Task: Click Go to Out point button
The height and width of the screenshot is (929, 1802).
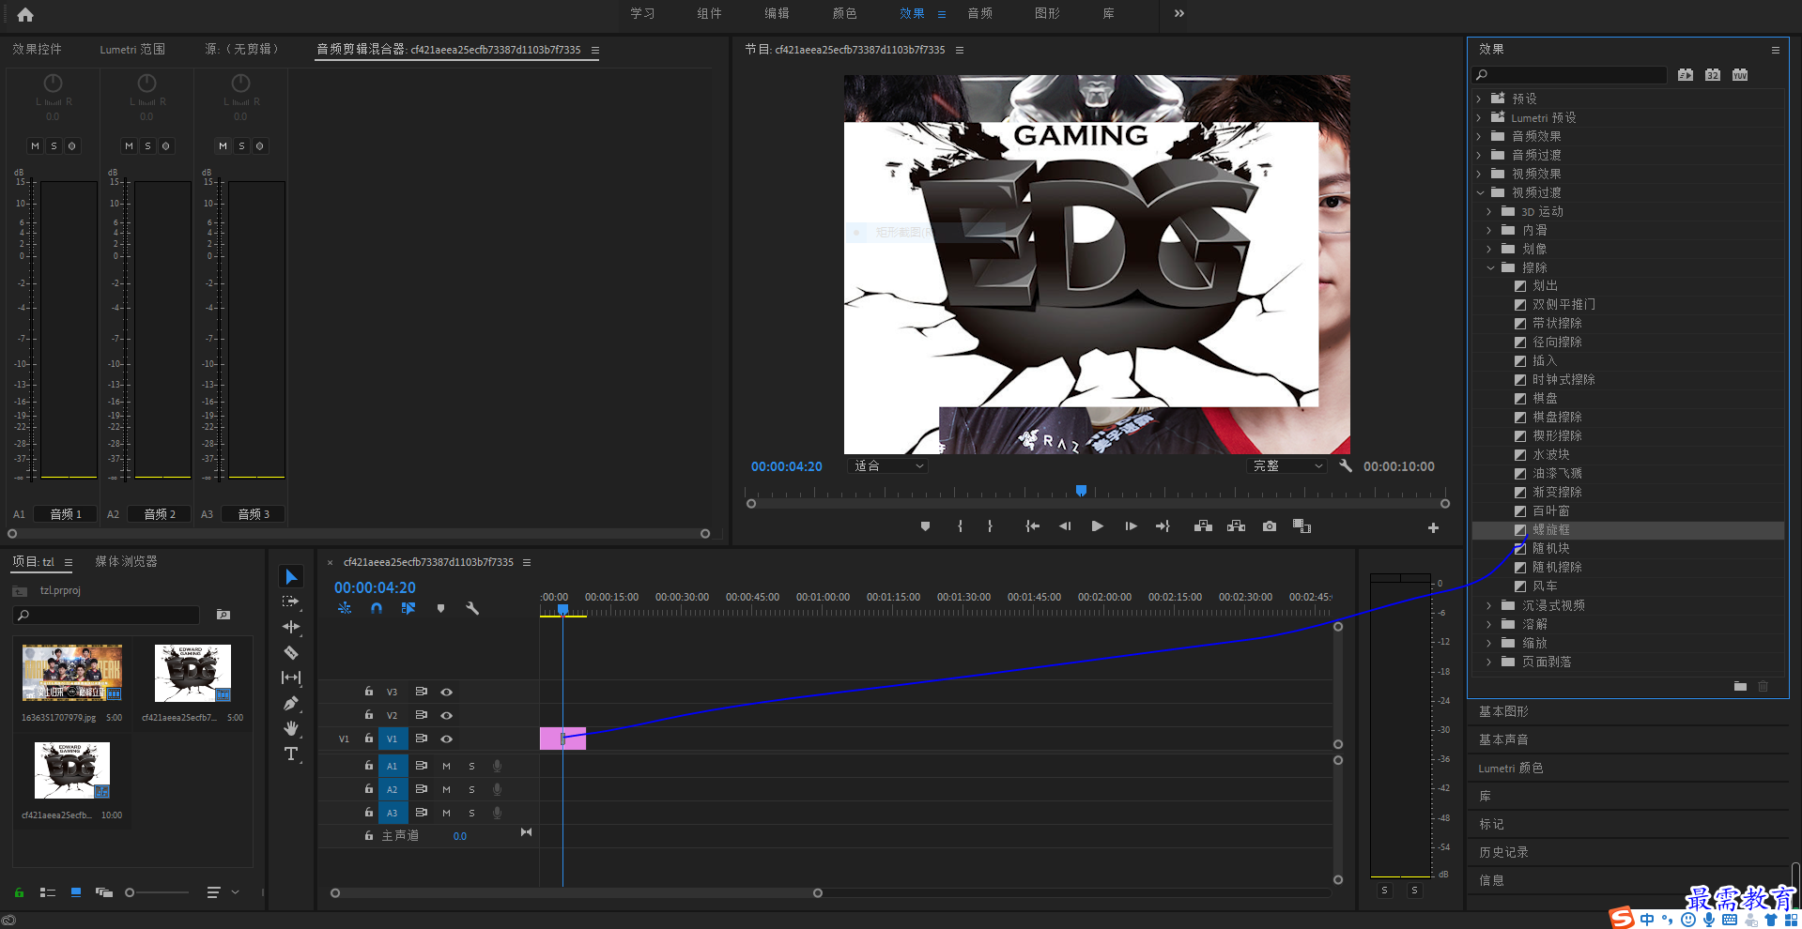Action: point(1163,526)
